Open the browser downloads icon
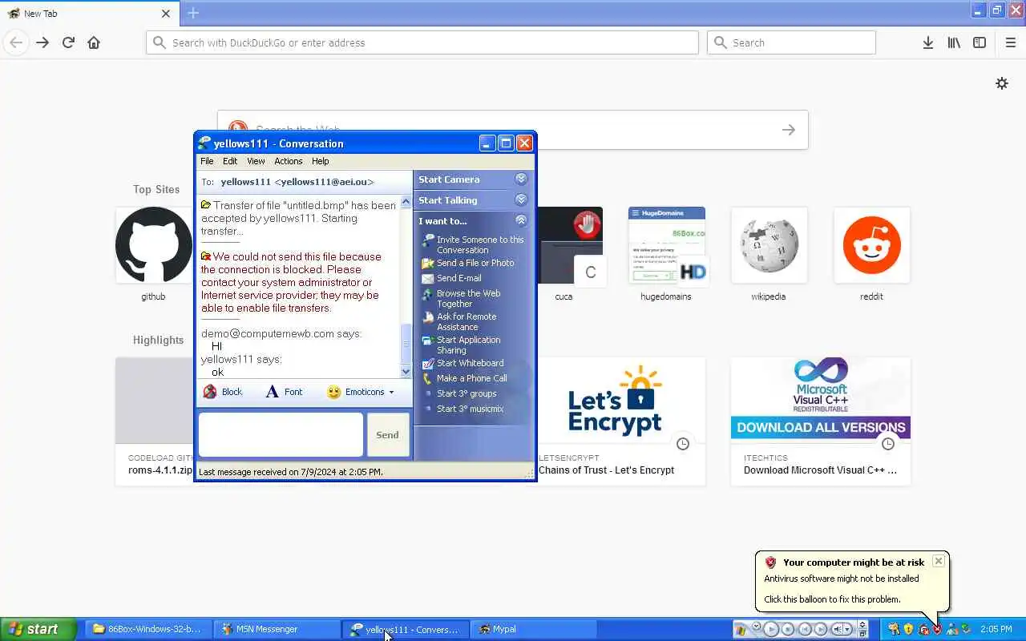 (x=927, y=42)
